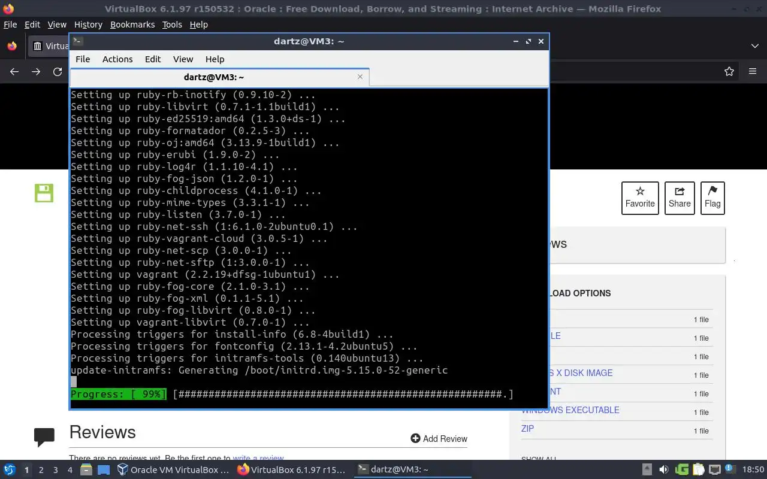
Task: Download the X DISK IMAGE option
Action: tap(580, 373)
